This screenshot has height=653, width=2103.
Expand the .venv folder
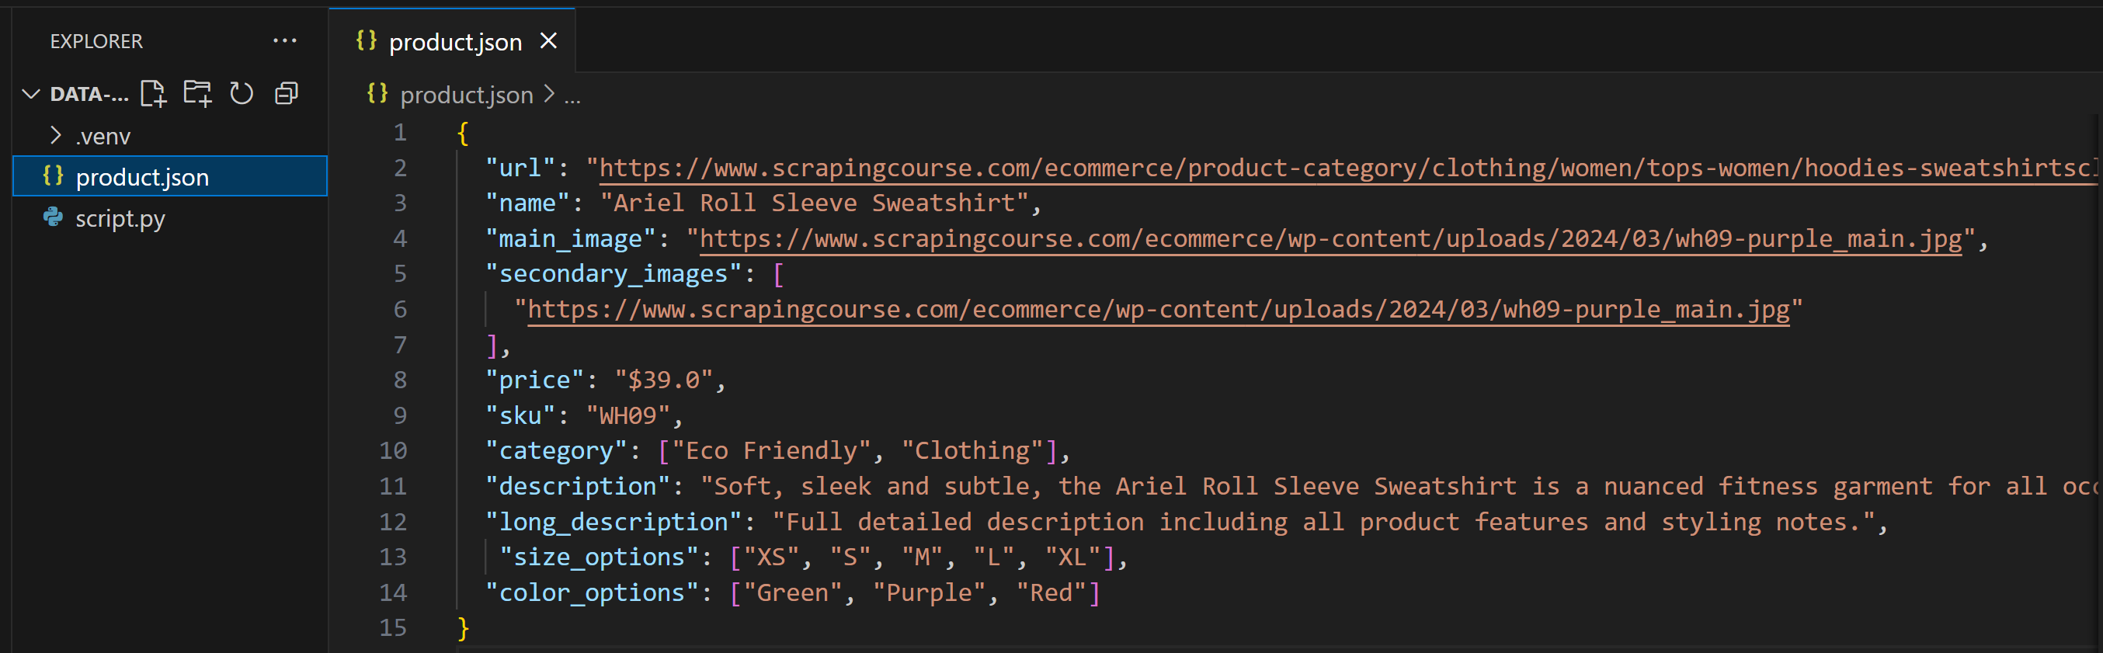click(55, 136)
